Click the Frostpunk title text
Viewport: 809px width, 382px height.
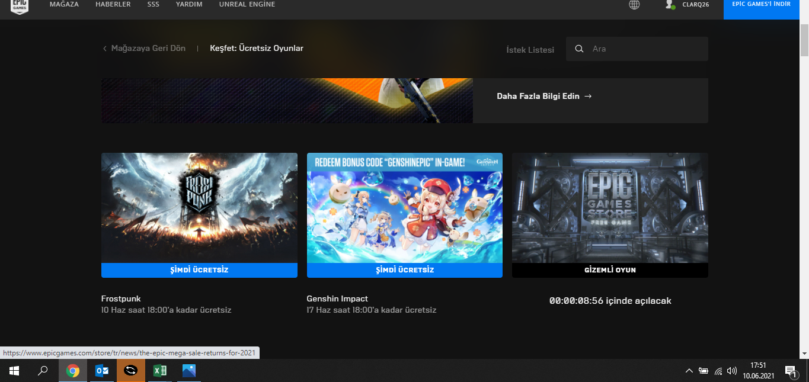(x=121, y=298)
